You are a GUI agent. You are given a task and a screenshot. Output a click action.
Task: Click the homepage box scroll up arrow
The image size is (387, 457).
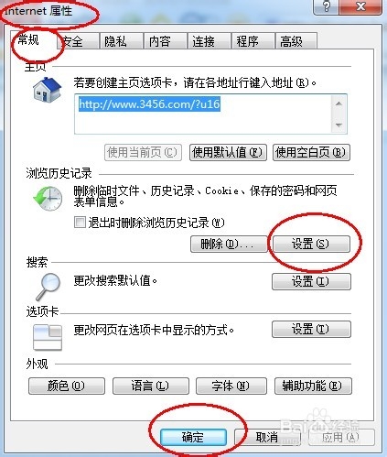[x=339, y=103]
